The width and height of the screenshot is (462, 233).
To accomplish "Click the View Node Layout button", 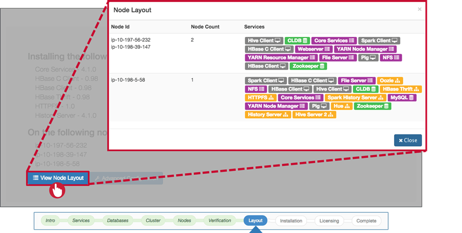I will click(x=58, y=178).
